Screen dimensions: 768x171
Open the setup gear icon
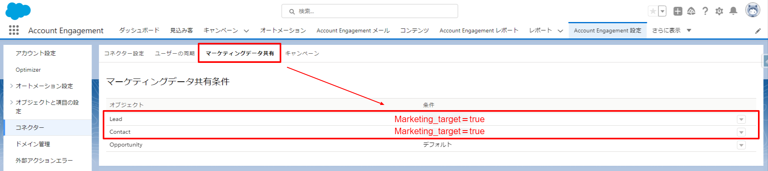click(719, 11)
